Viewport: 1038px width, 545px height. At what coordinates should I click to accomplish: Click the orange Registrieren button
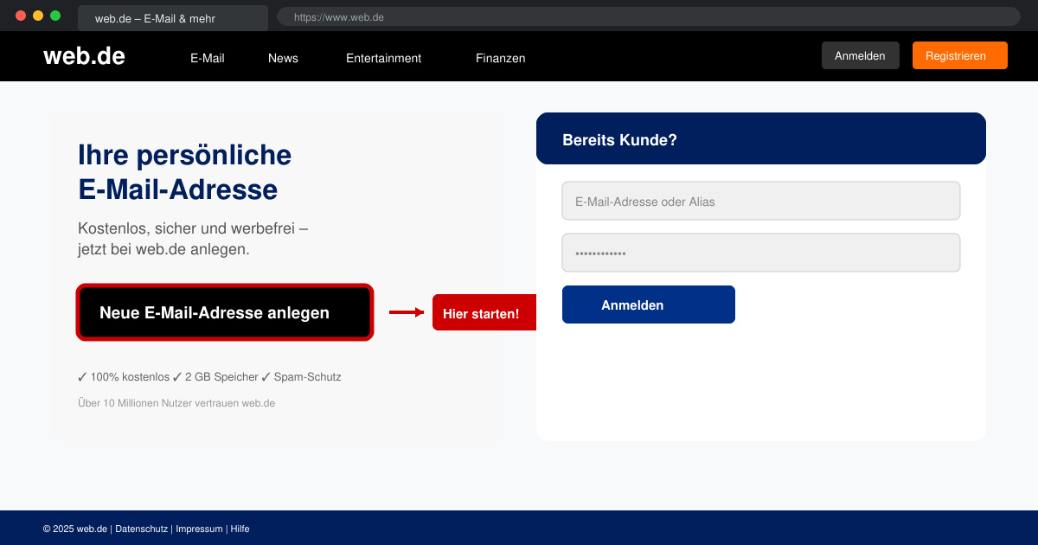point(960,55)
